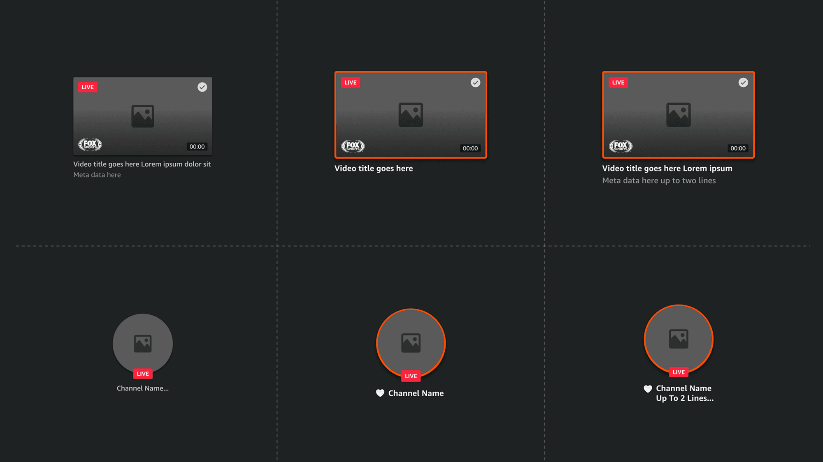Image resolution: width=823 pixels, height=462 pixels.
Task: Click 'Video title goes here Lorem ipsum dolor sit'
Action: coord(142,164)
